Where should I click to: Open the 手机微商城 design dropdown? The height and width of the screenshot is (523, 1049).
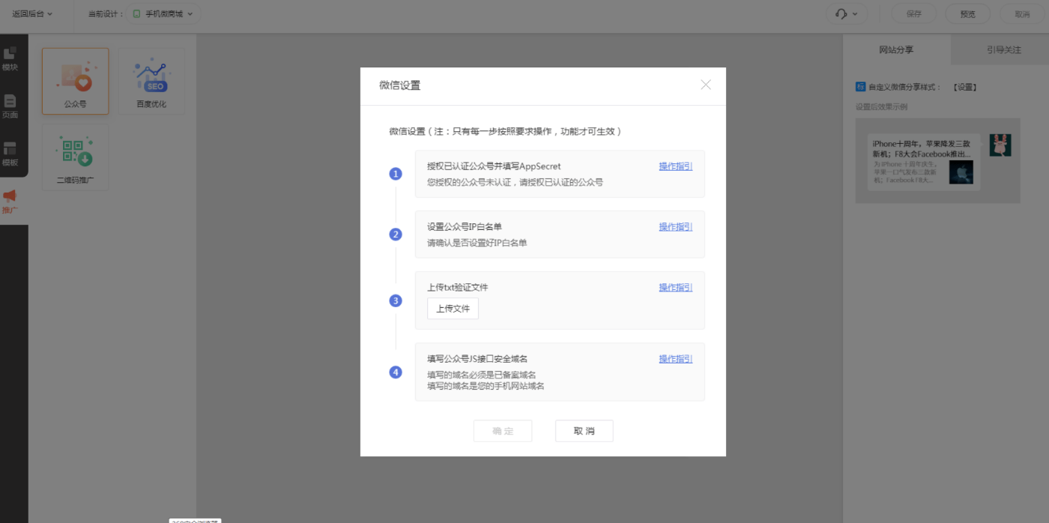[163, 13]
